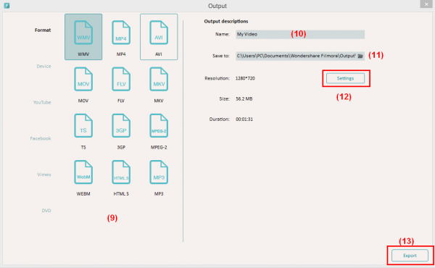435x268 pixels.
Task: Pick the AVI format icon
Action: (x=159, y=33)
